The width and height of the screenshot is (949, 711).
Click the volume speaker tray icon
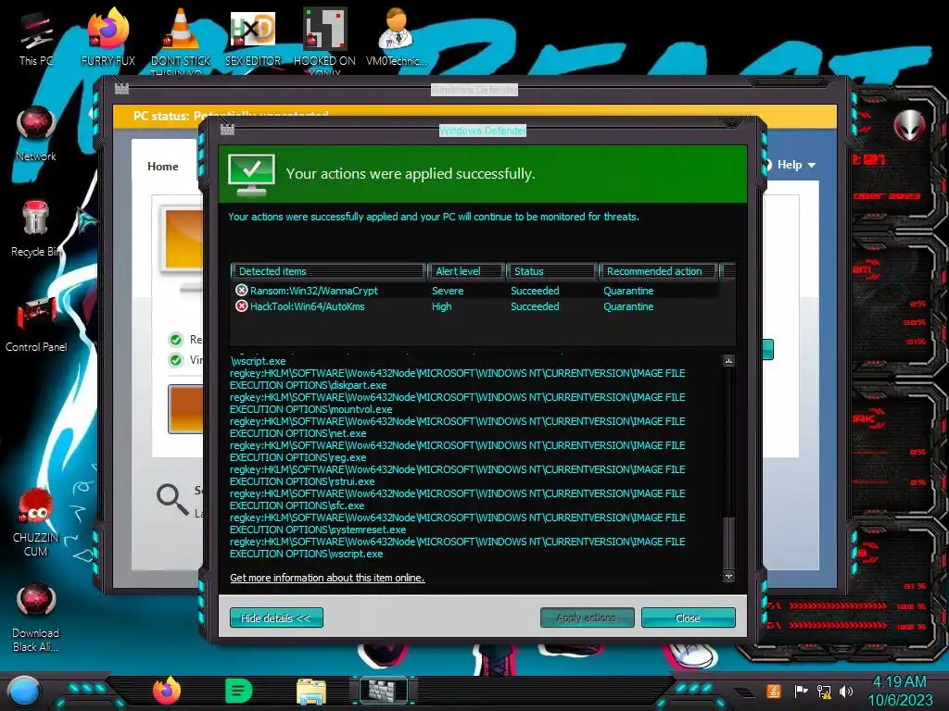[845, 691]
